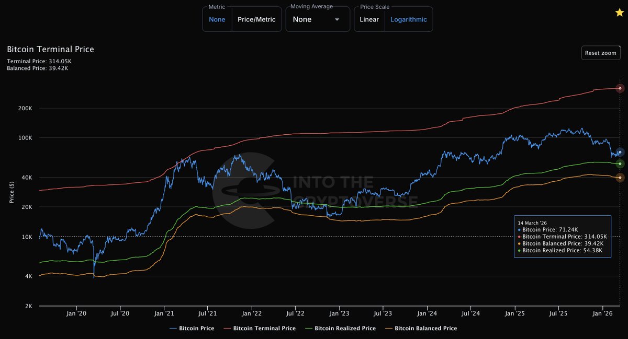Click the 20K y-axis label
This screenshot has height=339, width=628.
(27, 207)
